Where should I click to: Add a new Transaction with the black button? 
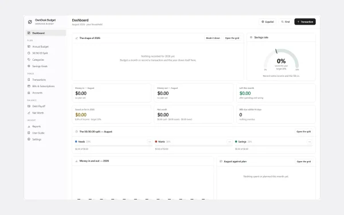(305, 22)
